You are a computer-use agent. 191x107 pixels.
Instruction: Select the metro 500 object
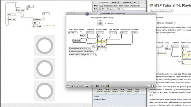pyautogui.click(x=22, y=11)
